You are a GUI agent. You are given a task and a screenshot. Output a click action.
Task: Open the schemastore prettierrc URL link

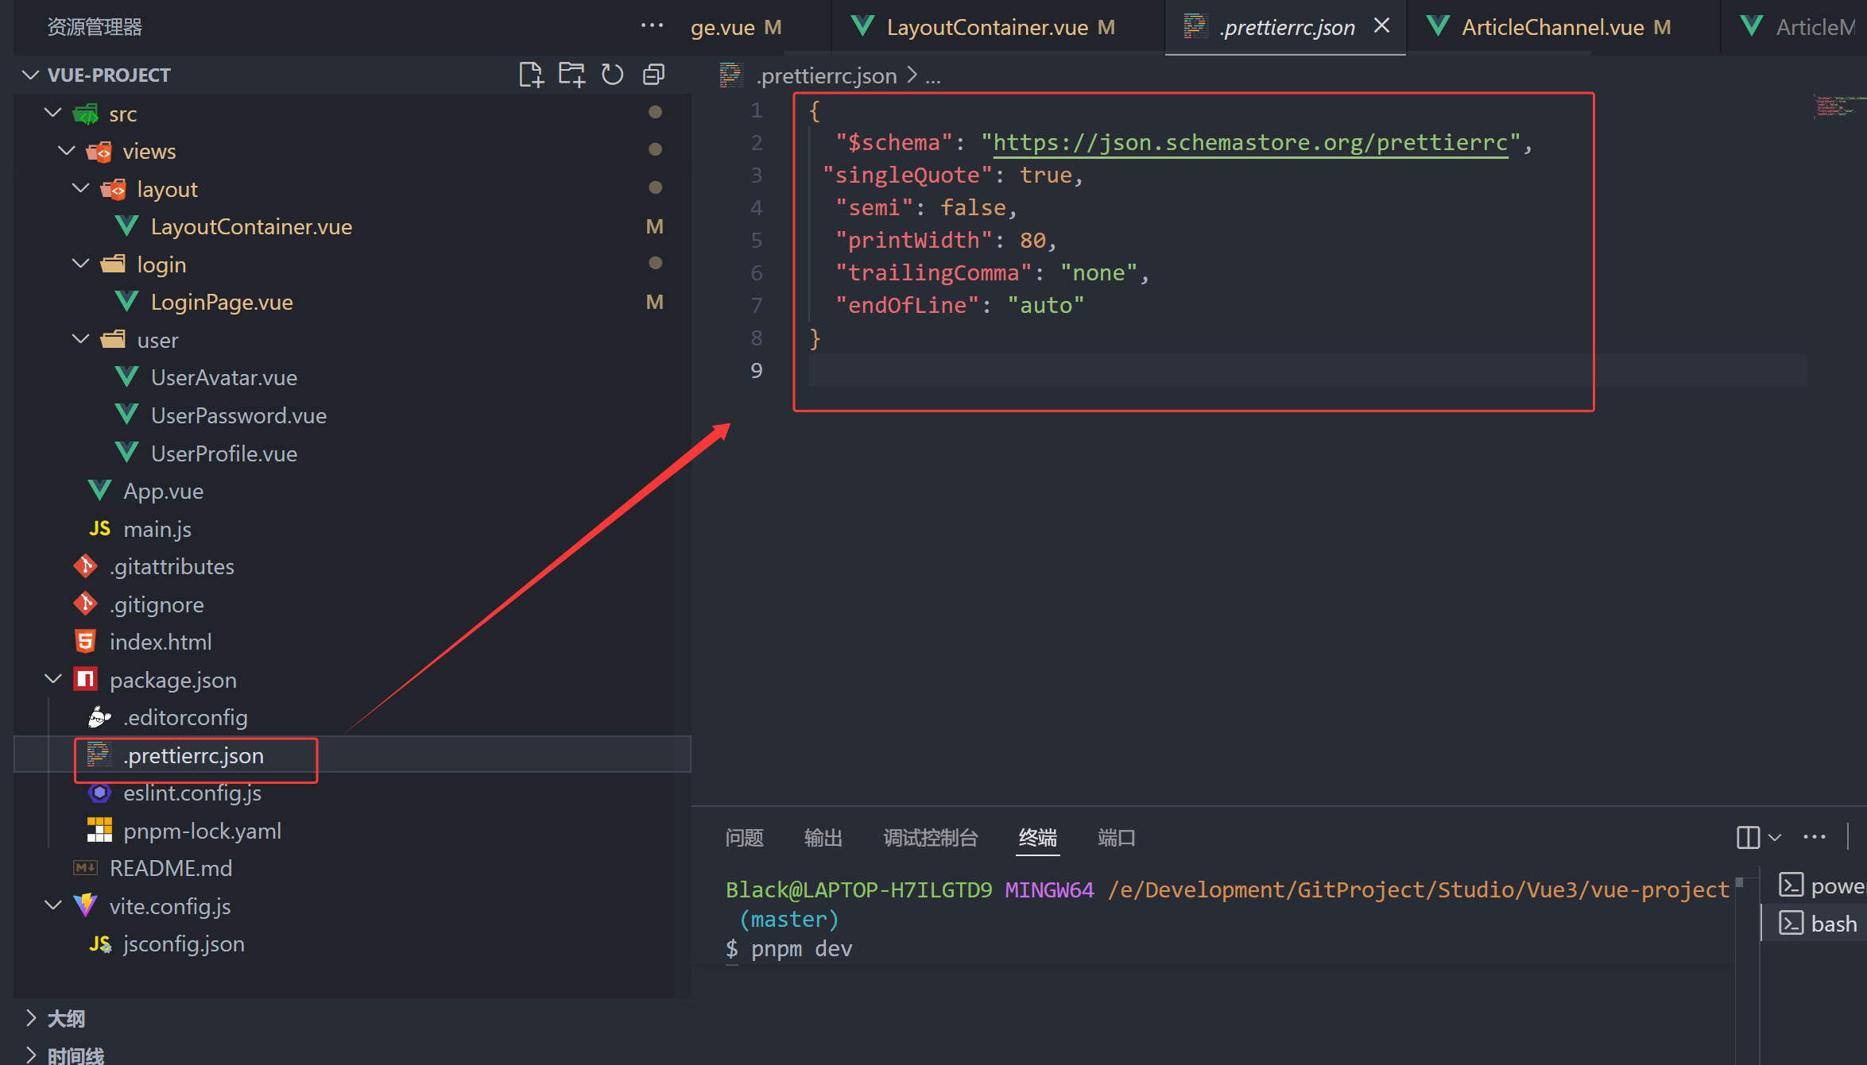[x=1249, y=143]
